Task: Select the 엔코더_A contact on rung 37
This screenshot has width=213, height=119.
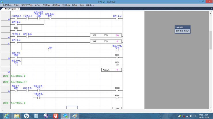Action: (16, 37)
